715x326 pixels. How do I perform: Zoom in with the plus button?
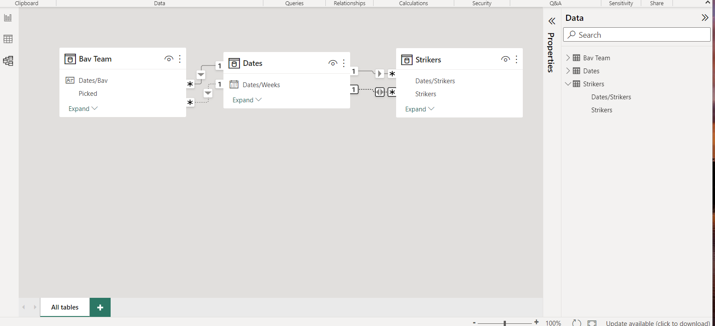click(537, 322)
